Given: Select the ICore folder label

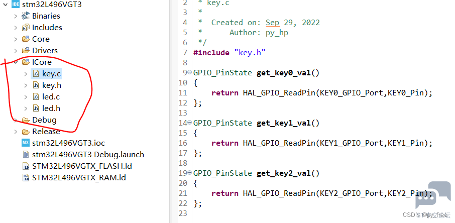Looking at the screenshot, I should [42, 62].
